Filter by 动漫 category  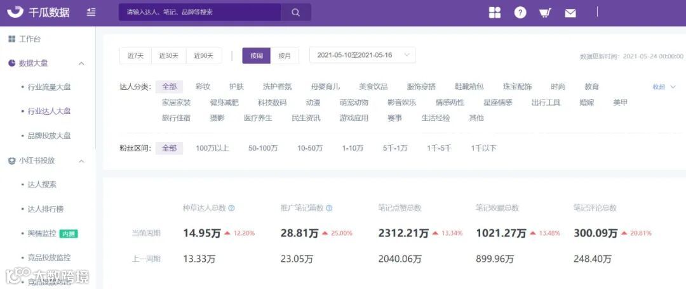[313, 103]
